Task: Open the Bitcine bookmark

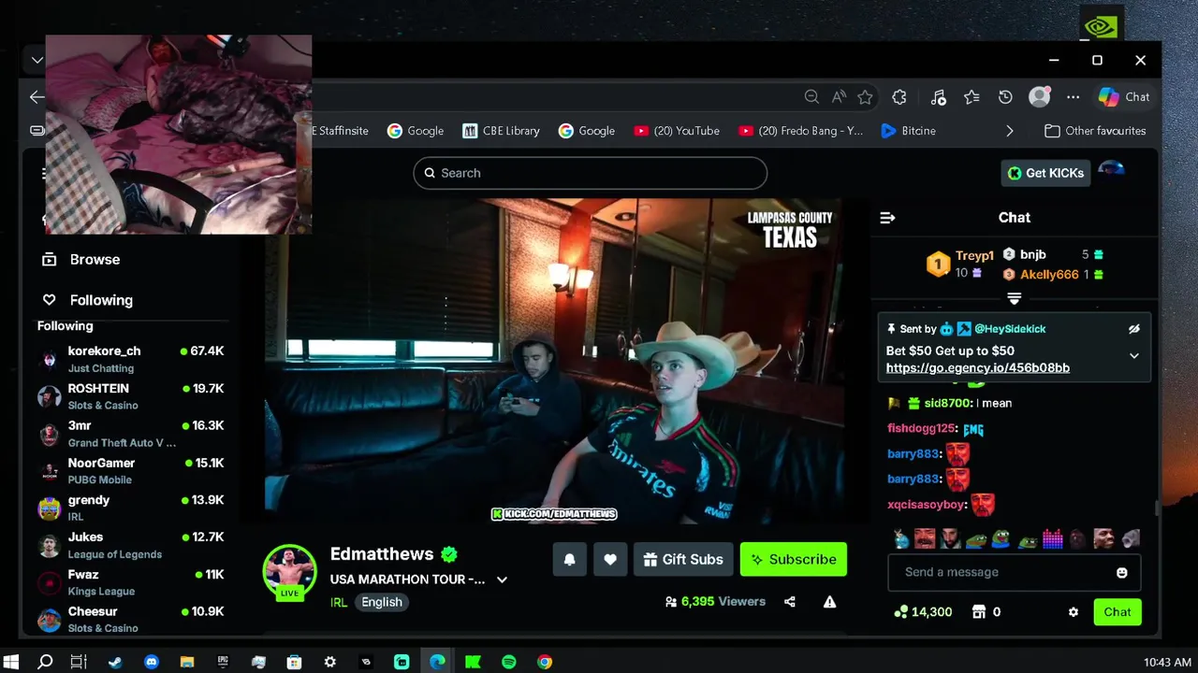Action: [908, 131]
